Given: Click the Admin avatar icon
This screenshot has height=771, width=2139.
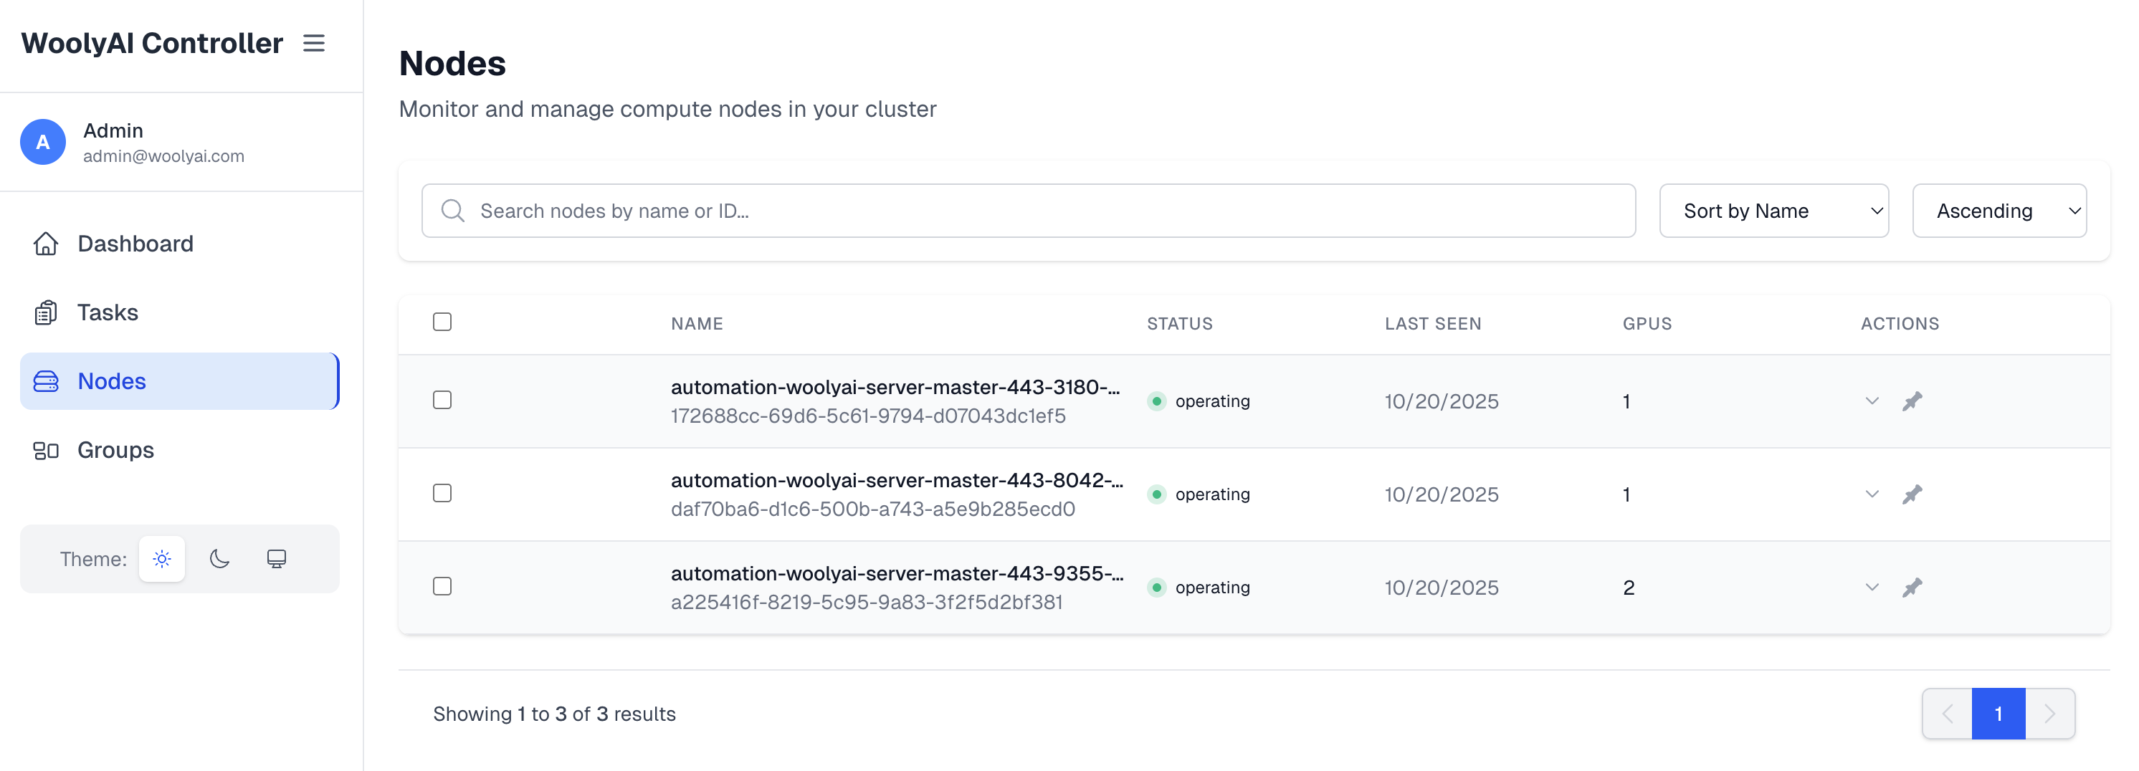Looking at the screenshot, I should (43, 142).
